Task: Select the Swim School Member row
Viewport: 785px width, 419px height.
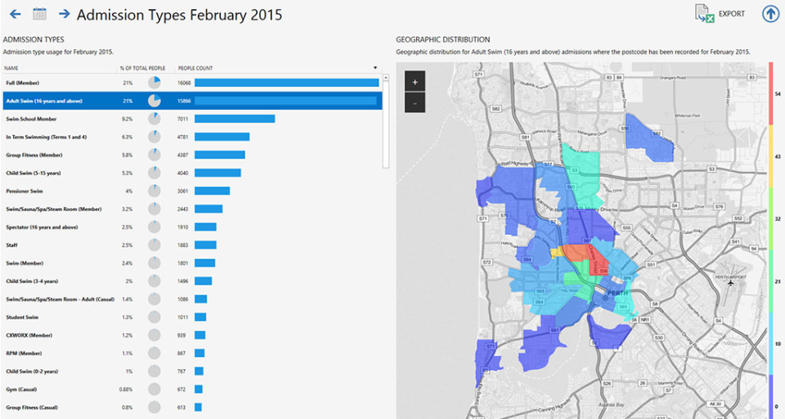Action: tap(28, 119)
